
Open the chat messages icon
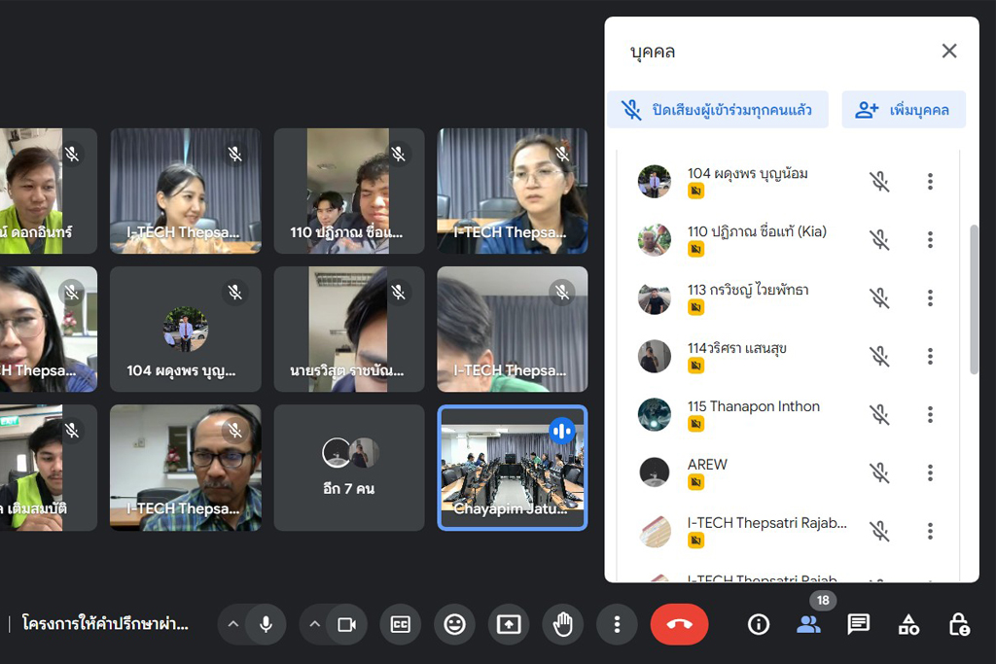click(x=858, y=625)
